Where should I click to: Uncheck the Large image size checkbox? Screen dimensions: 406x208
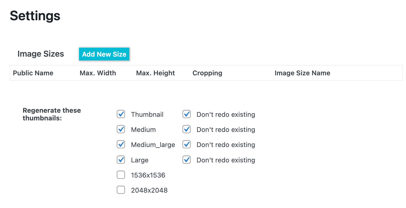click(x=121, y=160)
